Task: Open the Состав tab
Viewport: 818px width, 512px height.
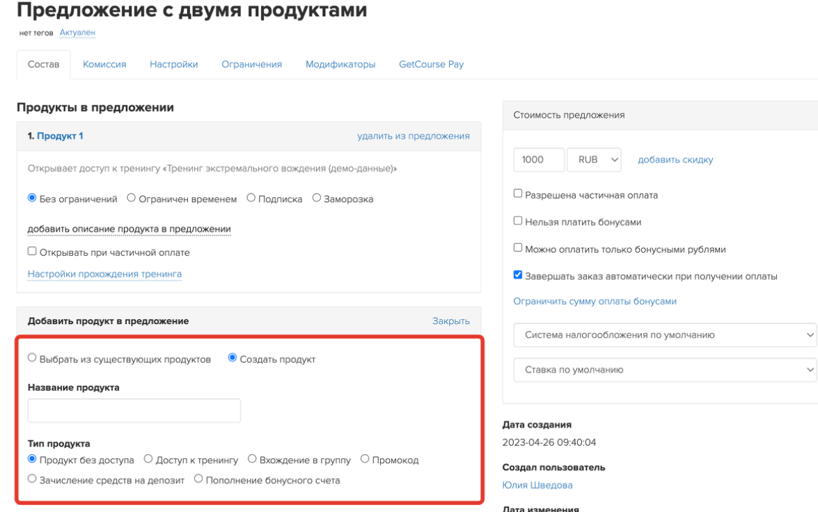Action: pyautogui.click(x=43, y=64)
